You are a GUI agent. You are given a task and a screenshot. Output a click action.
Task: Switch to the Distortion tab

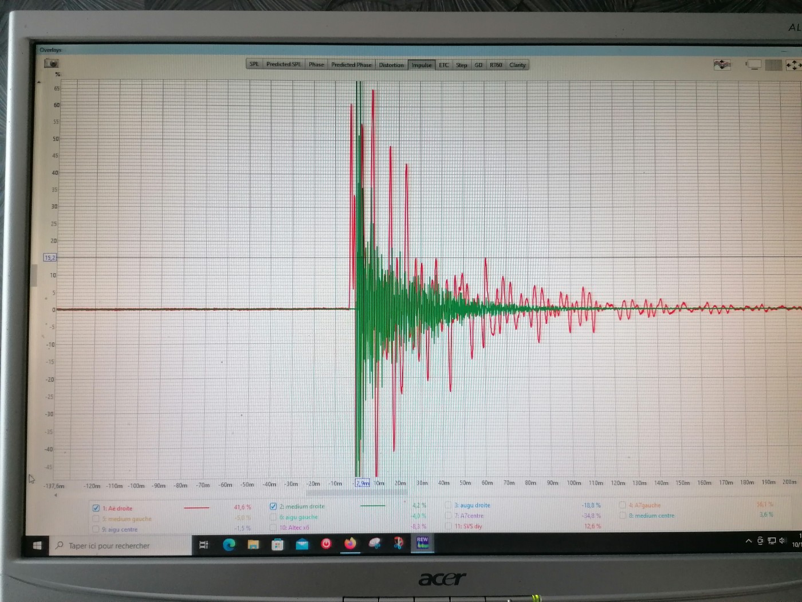[391, 65]
